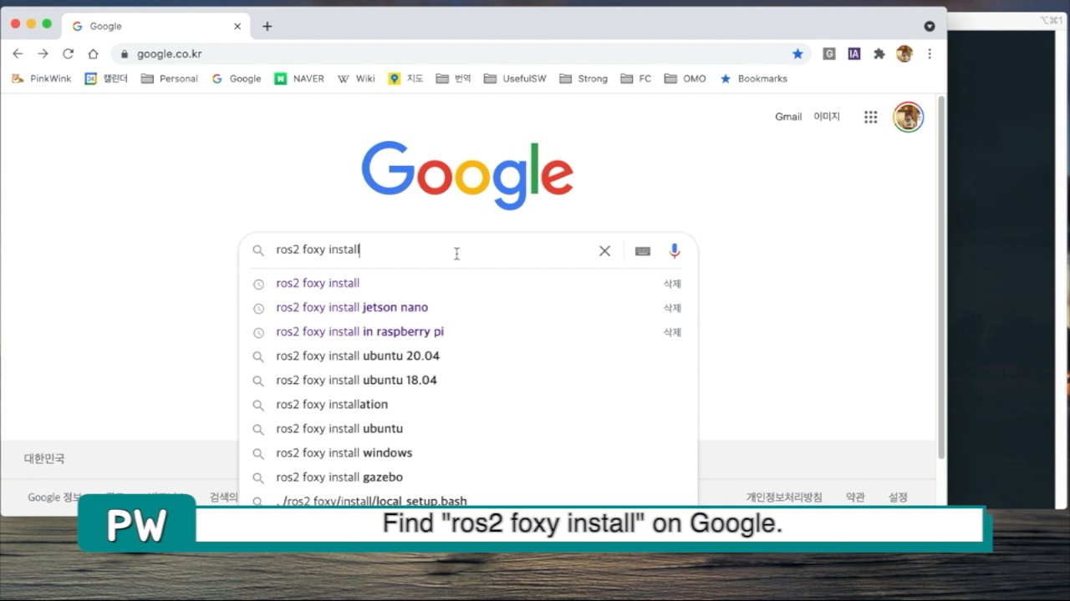The width and height of the screenshot is (1070, 601).
Task: Select suggestion 'ros2 foxy install ubuntu 20.04'
Action: [x=468, y=356]
